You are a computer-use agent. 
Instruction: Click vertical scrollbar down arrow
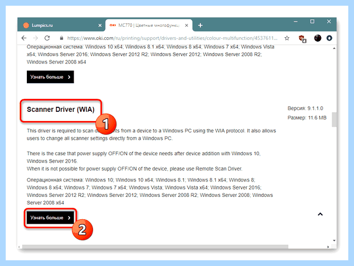pos(334,240)
